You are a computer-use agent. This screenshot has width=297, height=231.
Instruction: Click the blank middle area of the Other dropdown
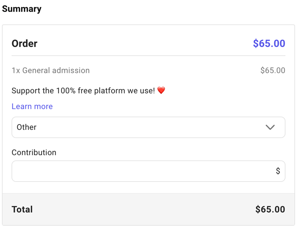(148, 127)
